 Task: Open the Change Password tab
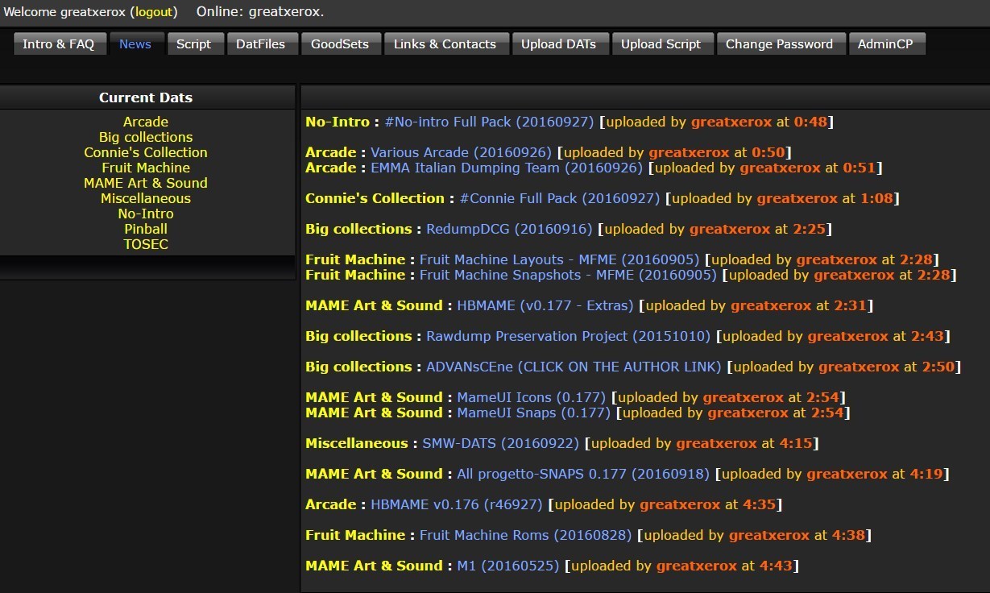click(x=780, y=44)
